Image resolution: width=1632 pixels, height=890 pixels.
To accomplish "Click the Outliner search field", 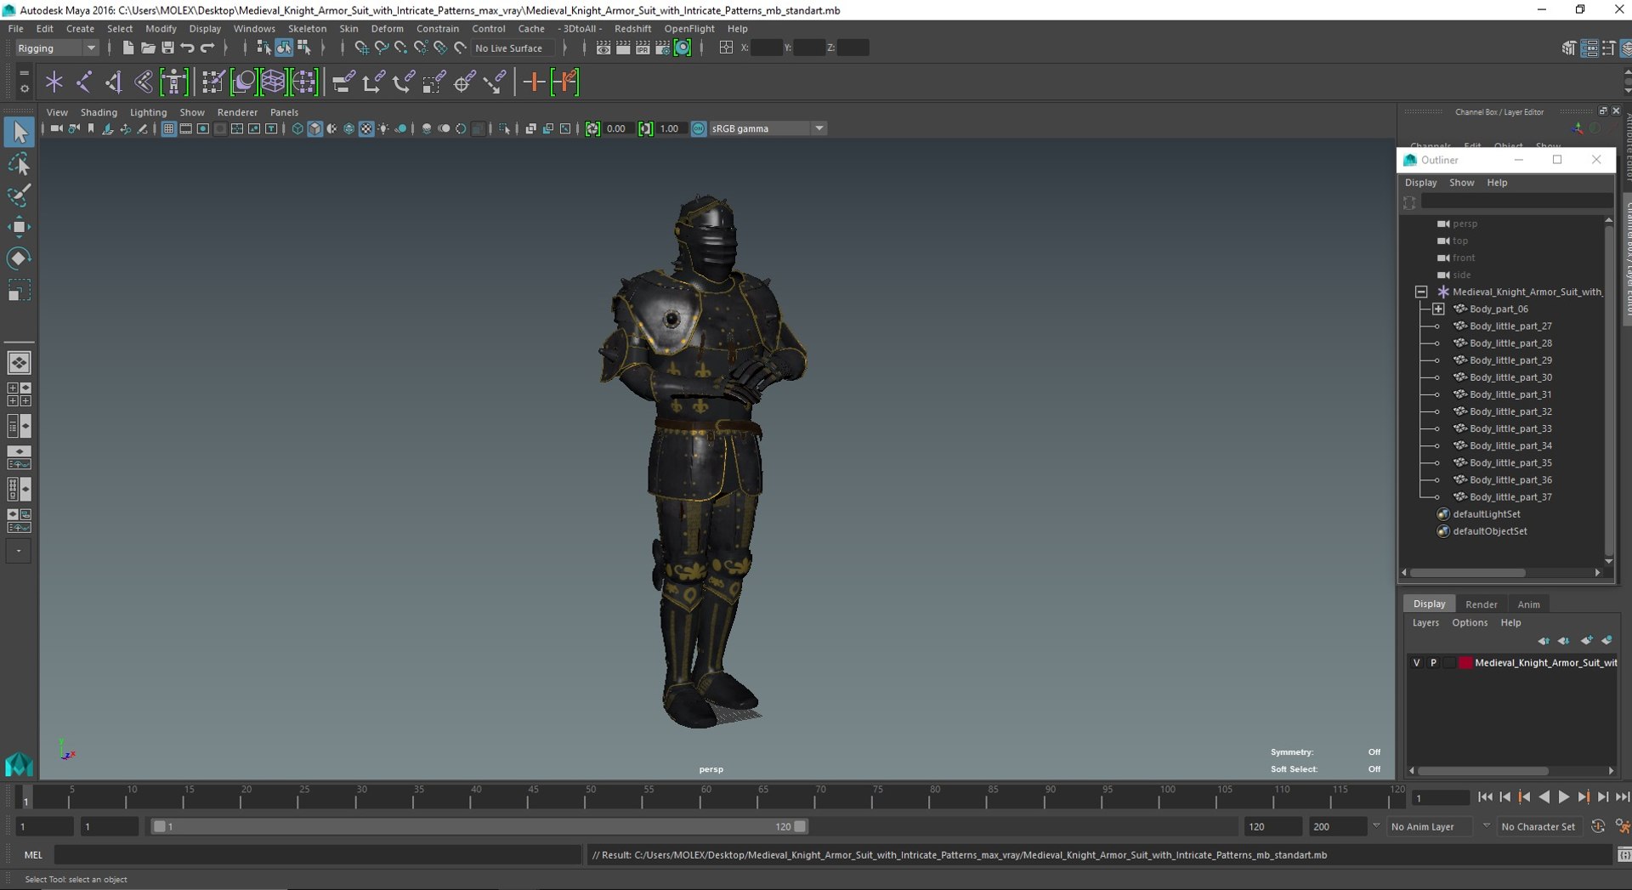I will coord(1516,201).
